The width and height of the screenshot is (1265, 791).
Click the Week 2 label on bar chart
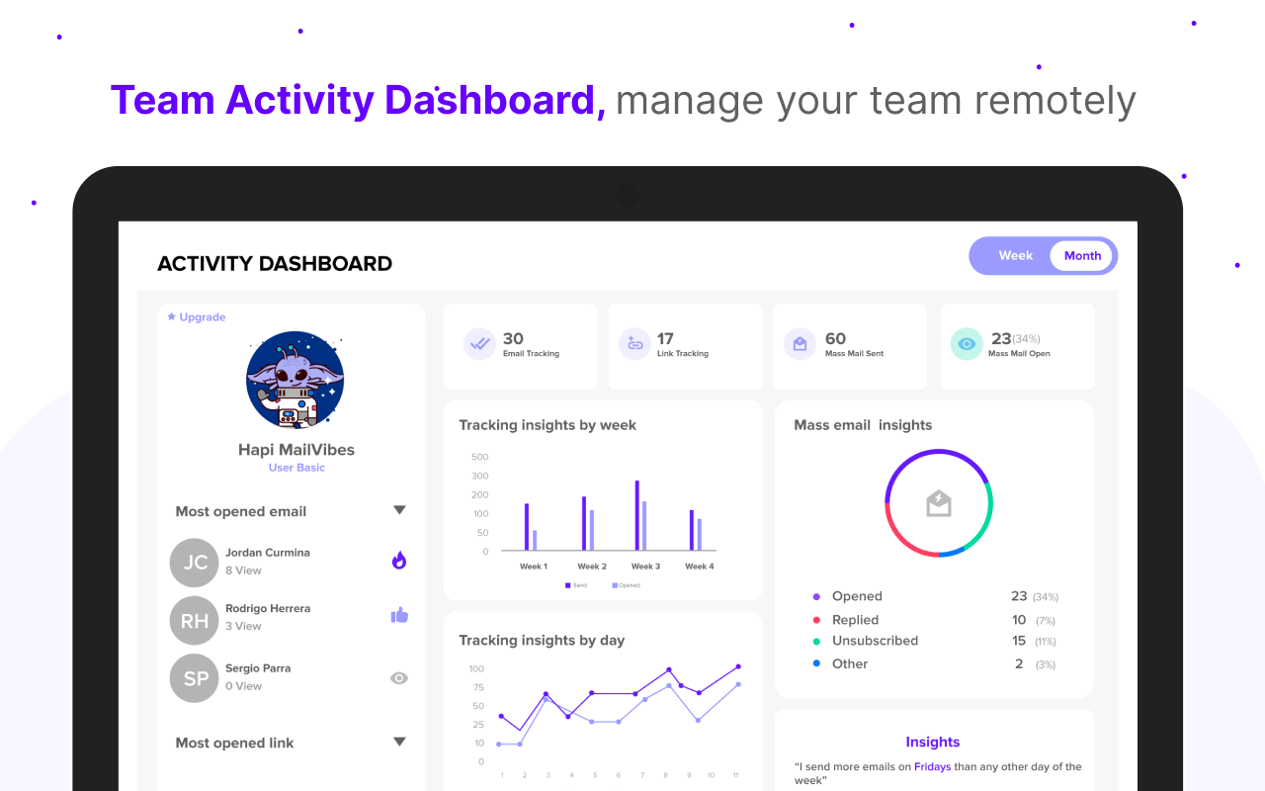click(592, 567)
